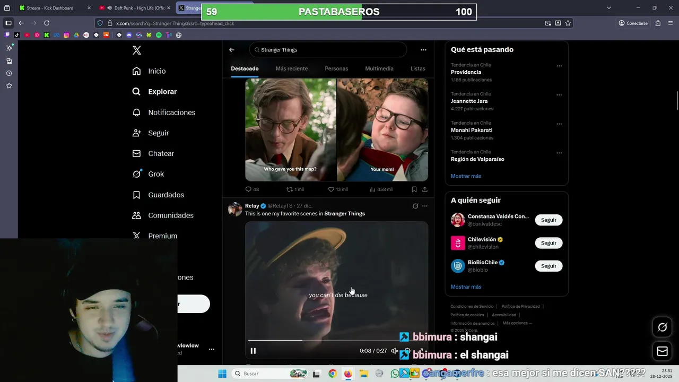Screen dimensions: 679x382
Task: Unmute the video sound
Action: (394, 351)
